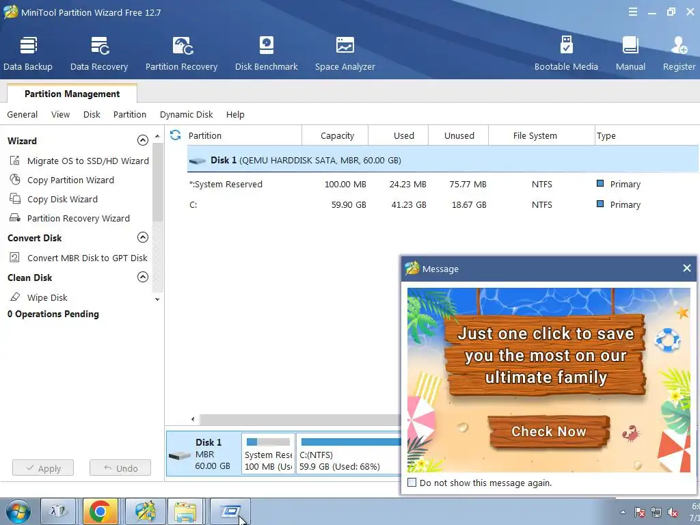Click Convert MBR Disk to GPT Disk

point(87,258)
